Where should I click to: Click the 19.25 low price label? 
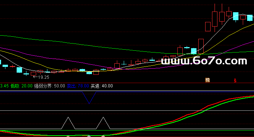(41, 77)
